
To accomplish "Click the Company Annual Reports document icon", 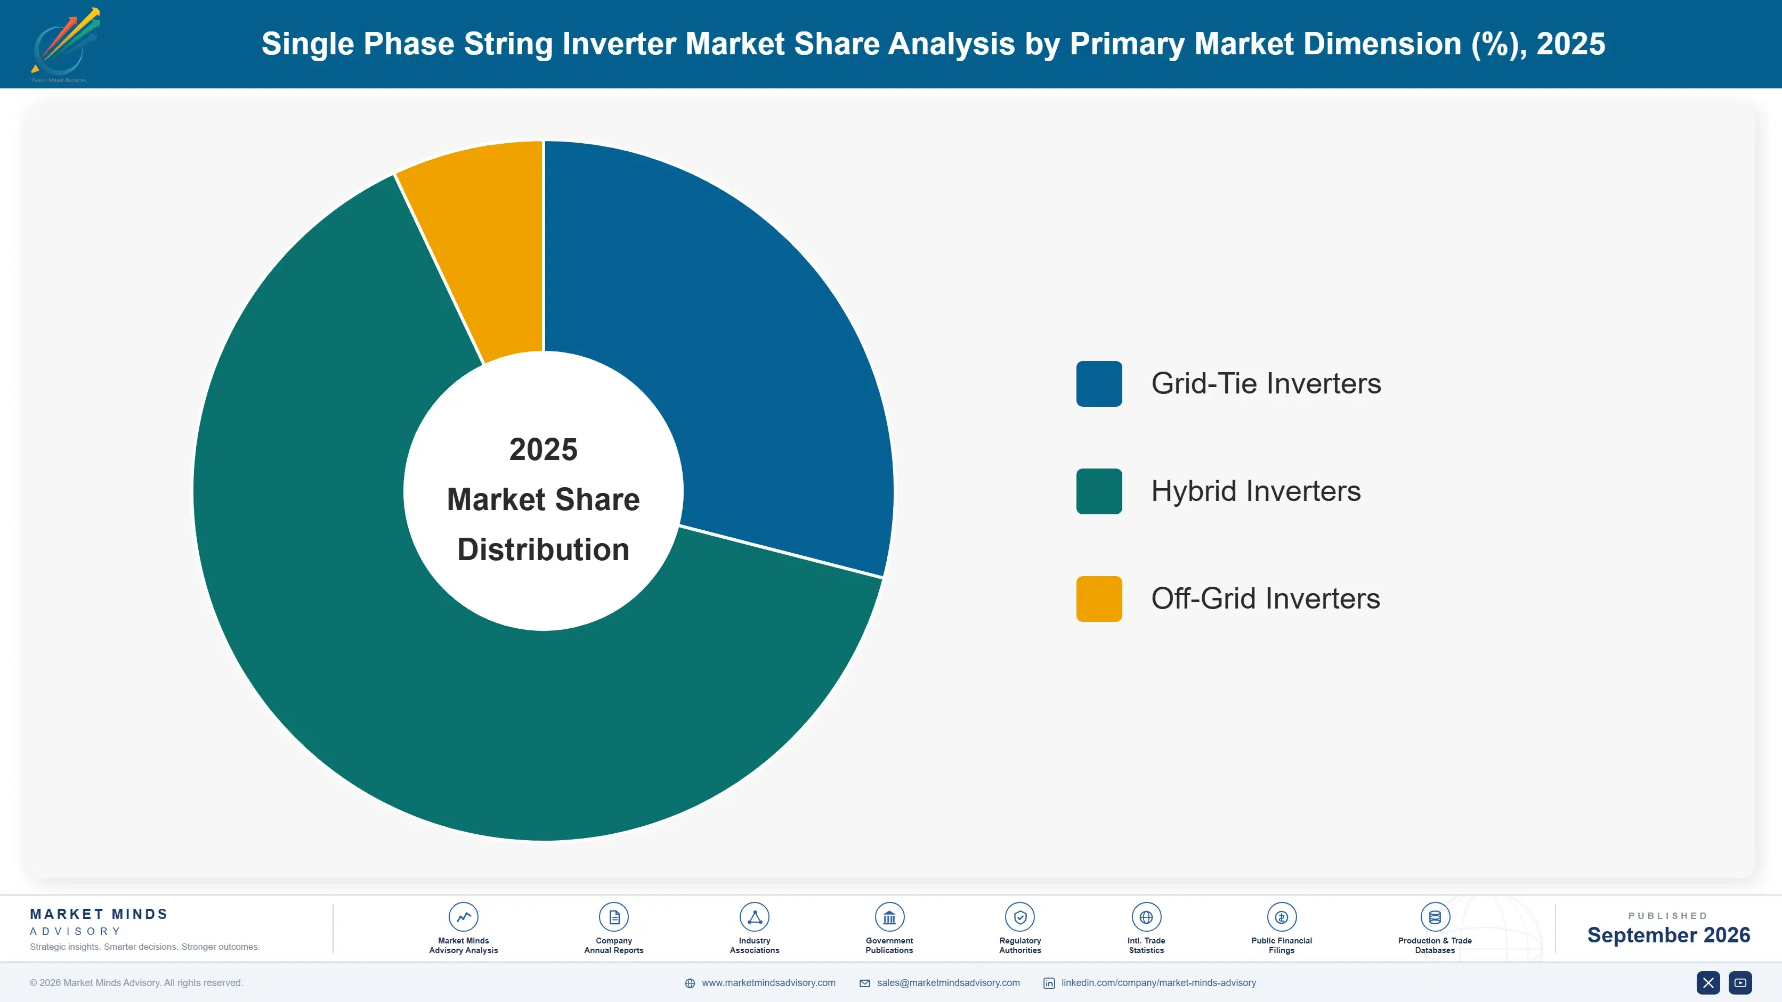I will pos(613,917).
